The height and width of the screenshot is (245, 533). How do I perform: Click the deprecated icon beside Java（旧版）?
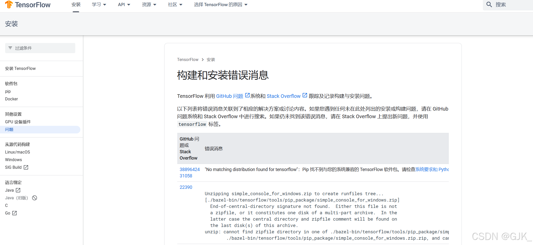coord(34,198)
